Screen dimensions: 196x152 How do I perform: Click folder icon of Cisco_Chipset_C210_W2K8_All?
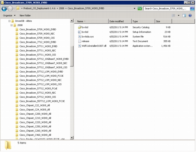pos(17,118)
